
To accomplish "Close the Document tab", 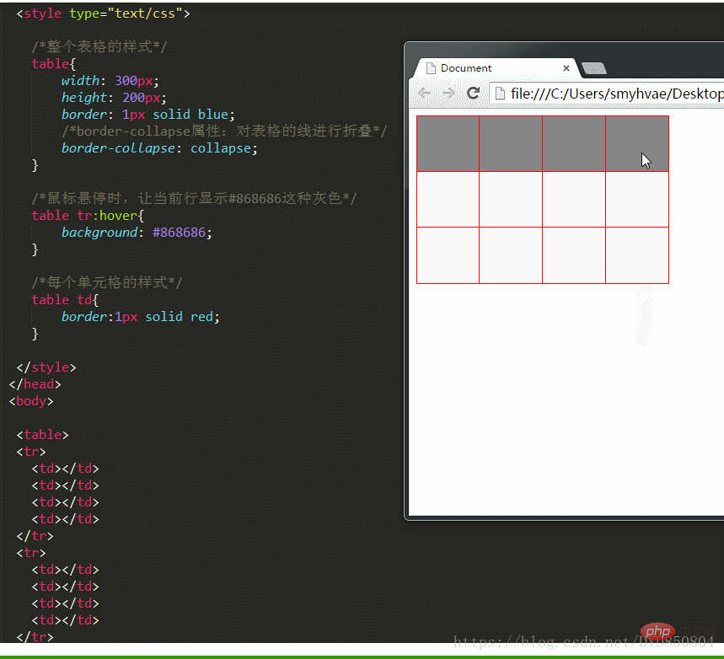I will (x=566, y=68).
